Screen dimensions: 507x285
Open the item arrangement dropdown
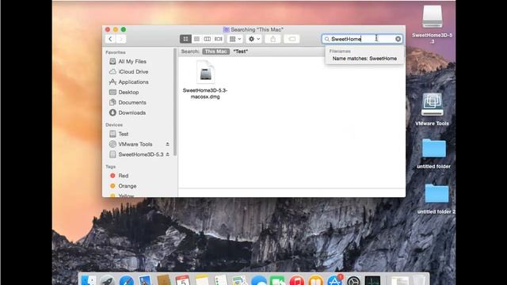(x=235, y=39)
